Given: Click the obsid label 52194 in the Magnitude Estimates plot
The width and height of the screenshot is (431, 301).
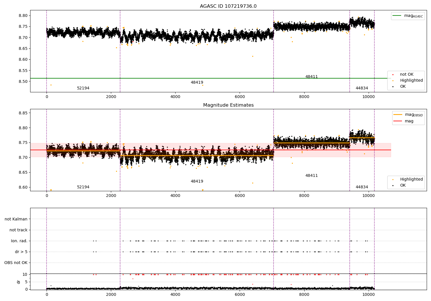Looking at the screenshot, I should (x=83, y=187).
